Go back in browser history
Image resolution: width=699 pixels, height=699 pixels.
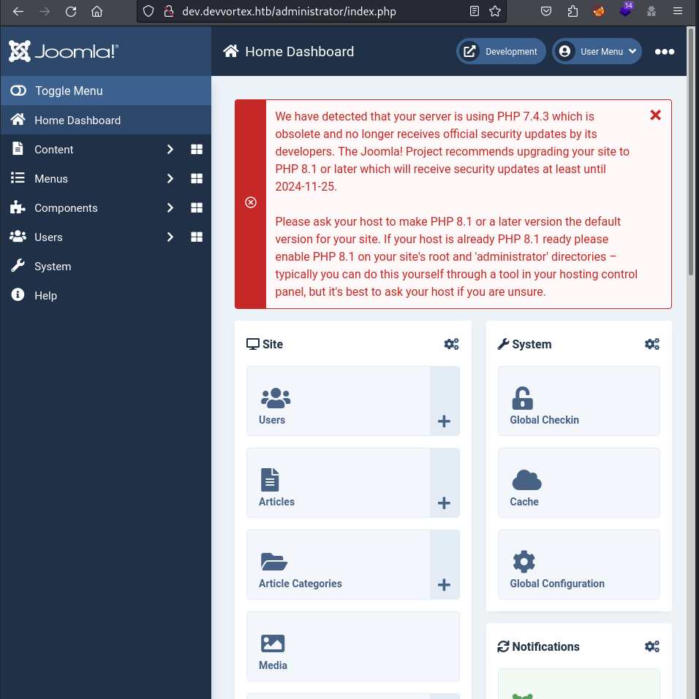pos(18,12)
